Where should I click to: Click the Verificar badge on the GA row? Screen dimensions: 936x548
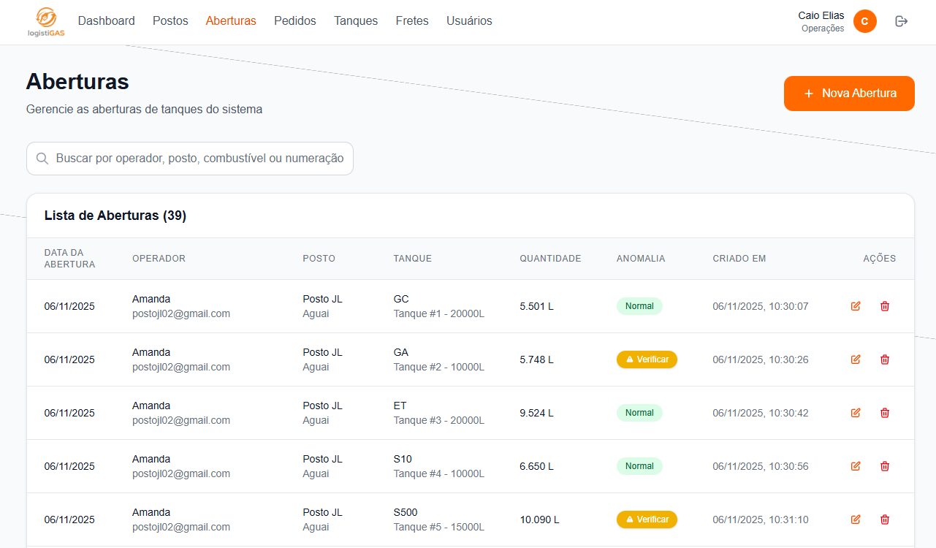pyautogui.click(x=647, y=359)
